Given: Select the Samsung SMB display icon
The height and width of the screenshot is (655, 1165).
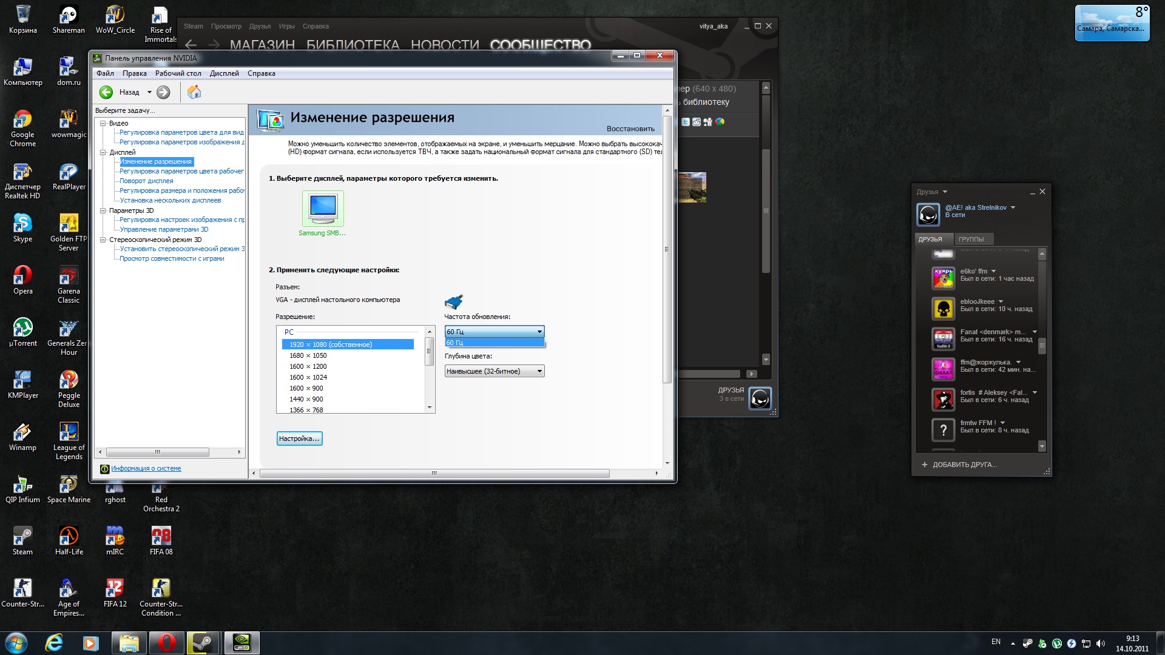Looking at the screenshot, I should [x=323, y=208].
